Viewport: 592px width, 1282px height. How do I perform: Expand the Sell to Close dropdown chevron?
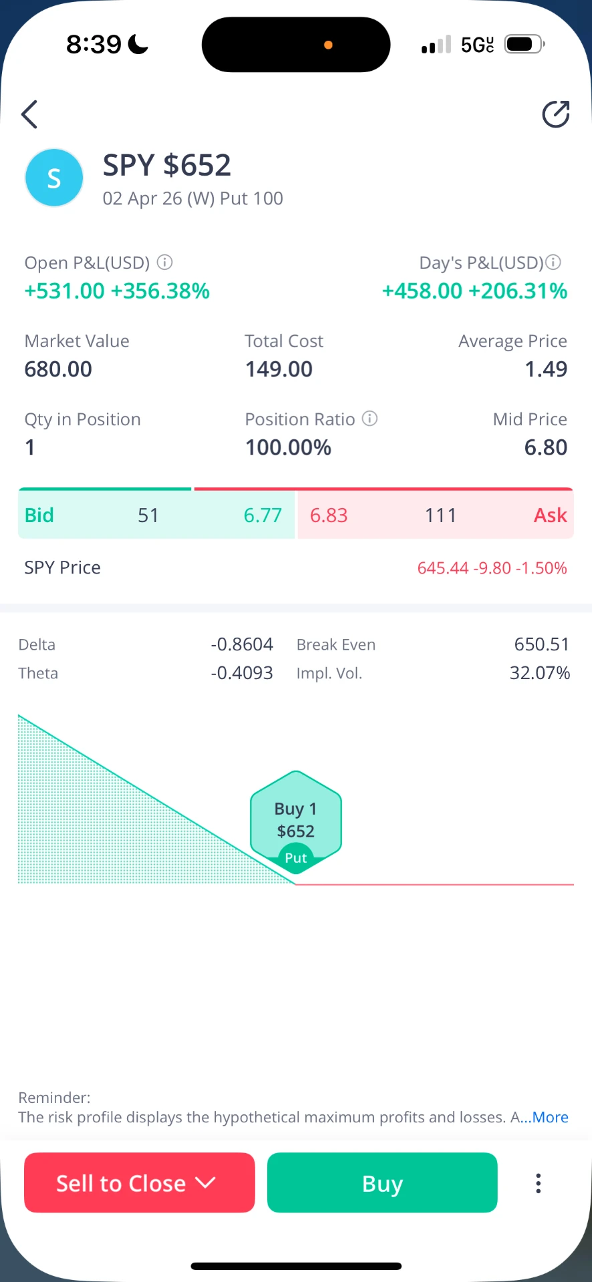(x=206, y=1183)
